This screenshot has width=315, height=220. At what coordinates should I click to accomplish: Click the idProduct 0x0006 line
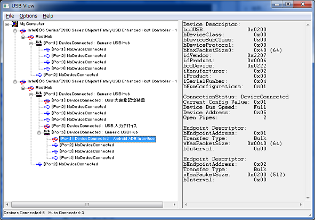click(x=224, y=61)
